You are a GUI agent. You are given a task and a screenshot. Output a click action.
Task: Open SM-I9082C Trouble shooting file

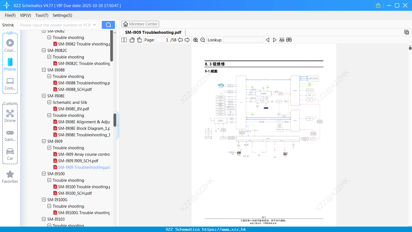[x=82, y=63]
